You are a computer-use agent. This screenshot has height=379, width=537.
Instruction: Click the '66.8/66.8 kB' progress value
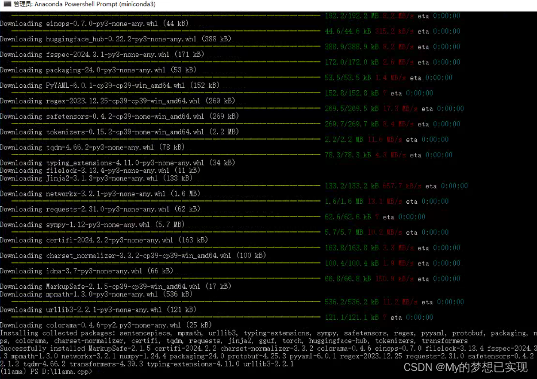(x=348, y=279)
